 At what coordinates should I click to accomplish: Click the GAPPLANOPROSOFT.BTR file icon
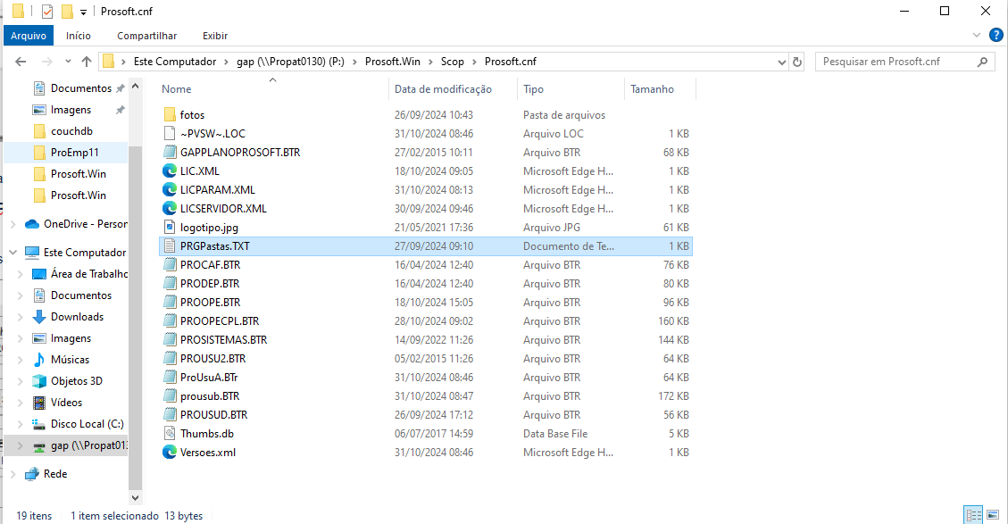pos(170,153)
